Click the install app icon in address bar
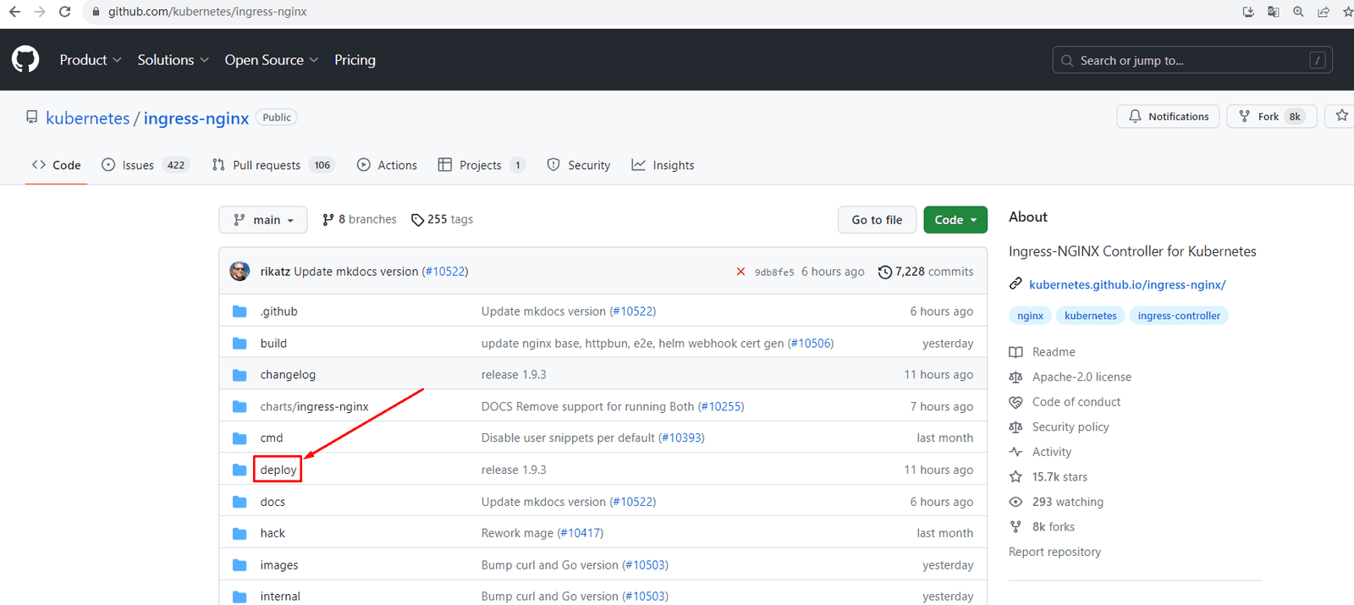This screenshot has width=1354, height=605. (1248, 12)
